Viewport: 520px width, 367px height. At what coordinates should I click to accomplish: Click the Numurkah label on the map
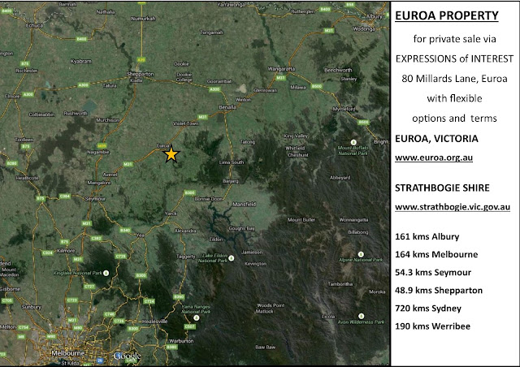coord(143,19)
